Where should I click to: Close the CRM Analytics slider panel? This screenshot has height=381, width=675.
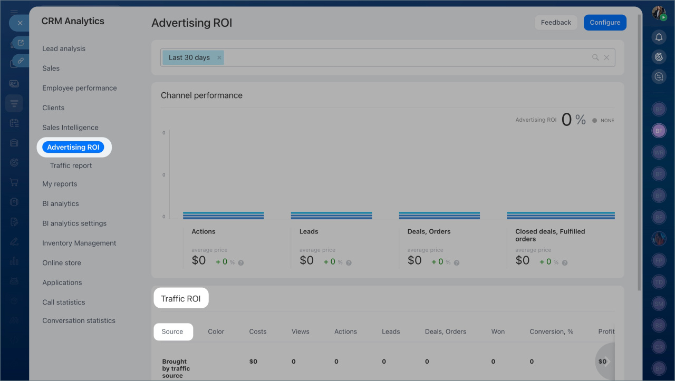[x=20, y=23]
